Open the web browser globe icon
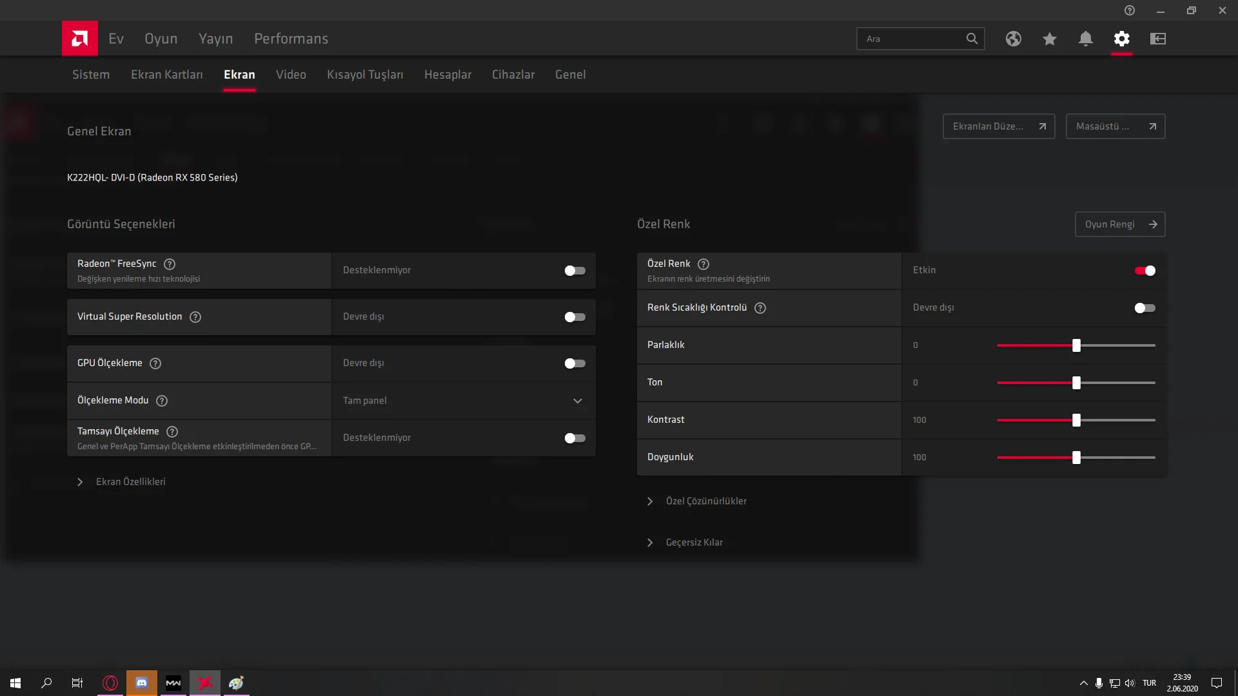The image size is (1238, 696). [x=1013, y=39]
